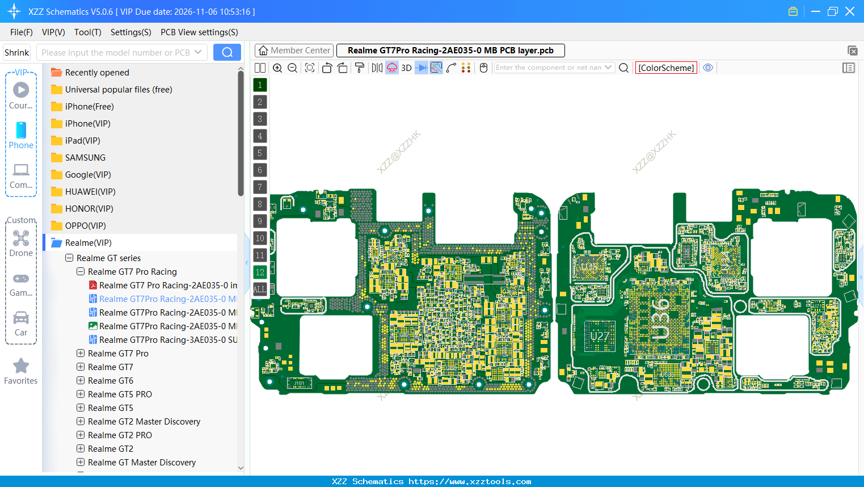Show only PCB layer 12
This screenshot has width=864, height=487.
[259, 272]
